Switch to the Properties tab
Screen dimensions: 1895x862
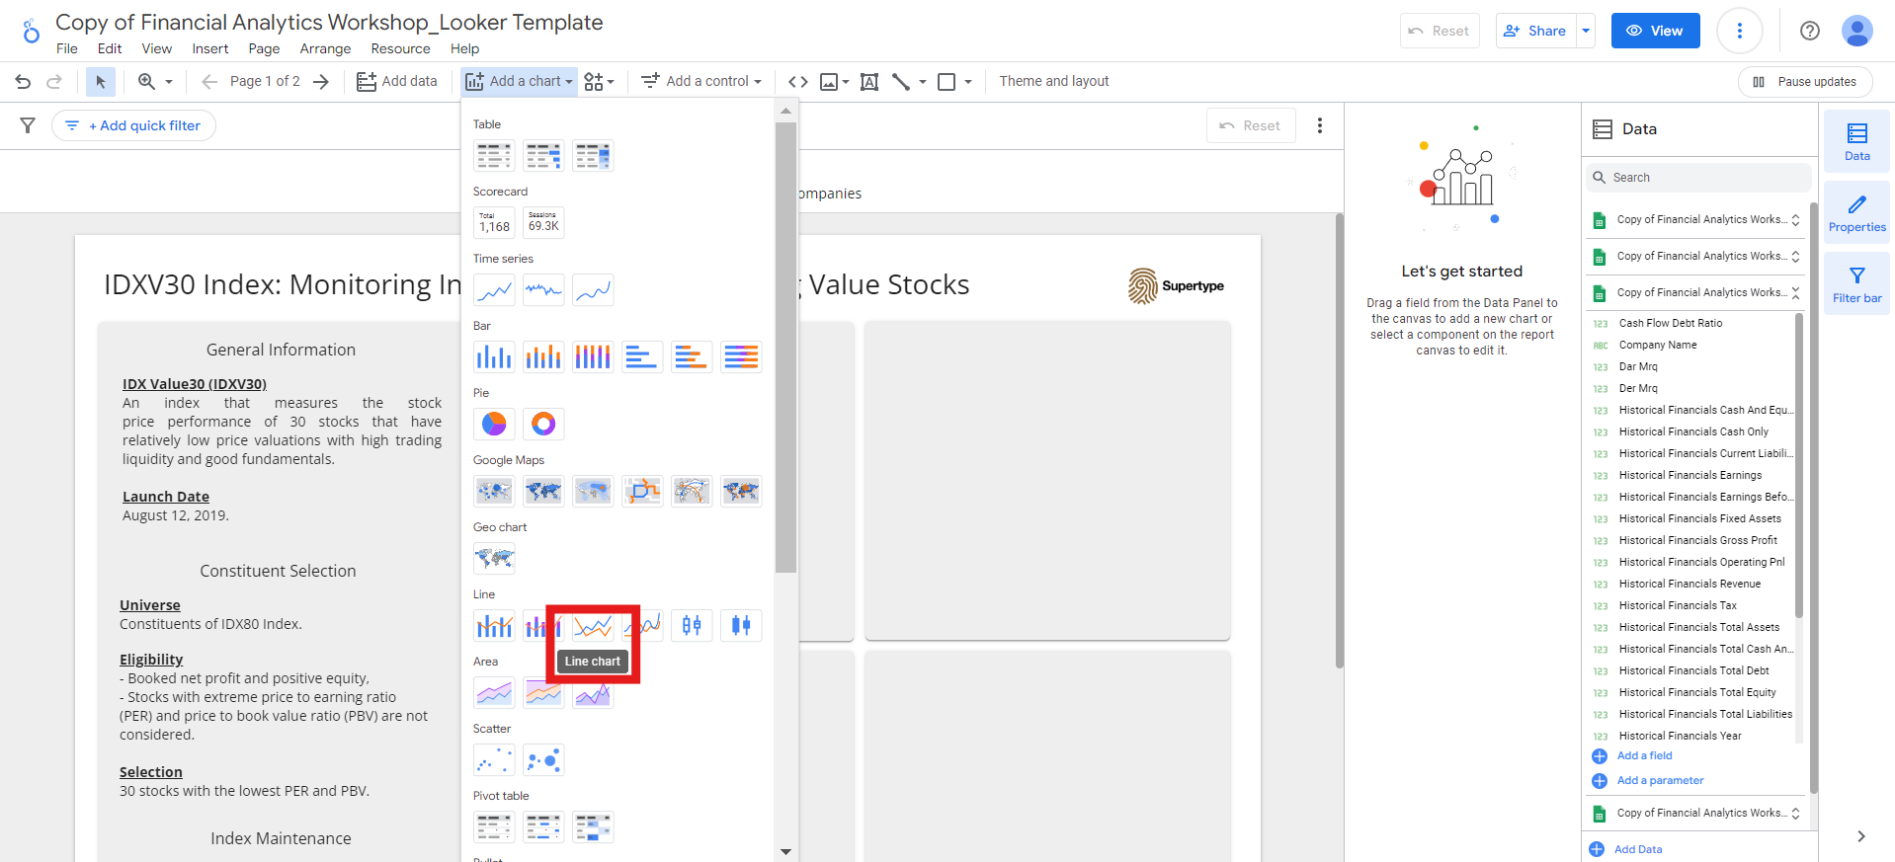1856,213
